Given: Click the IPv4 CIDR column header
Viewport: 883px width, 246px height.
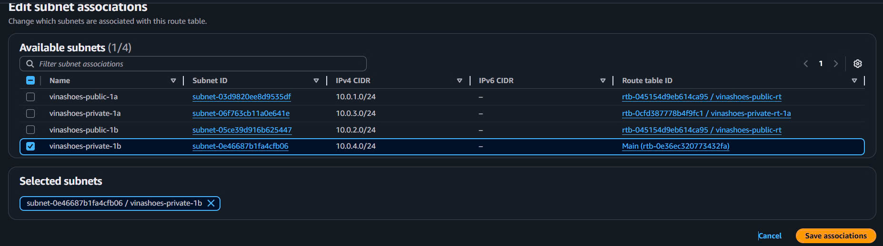Looking at the screenshot, I should 353,81.
